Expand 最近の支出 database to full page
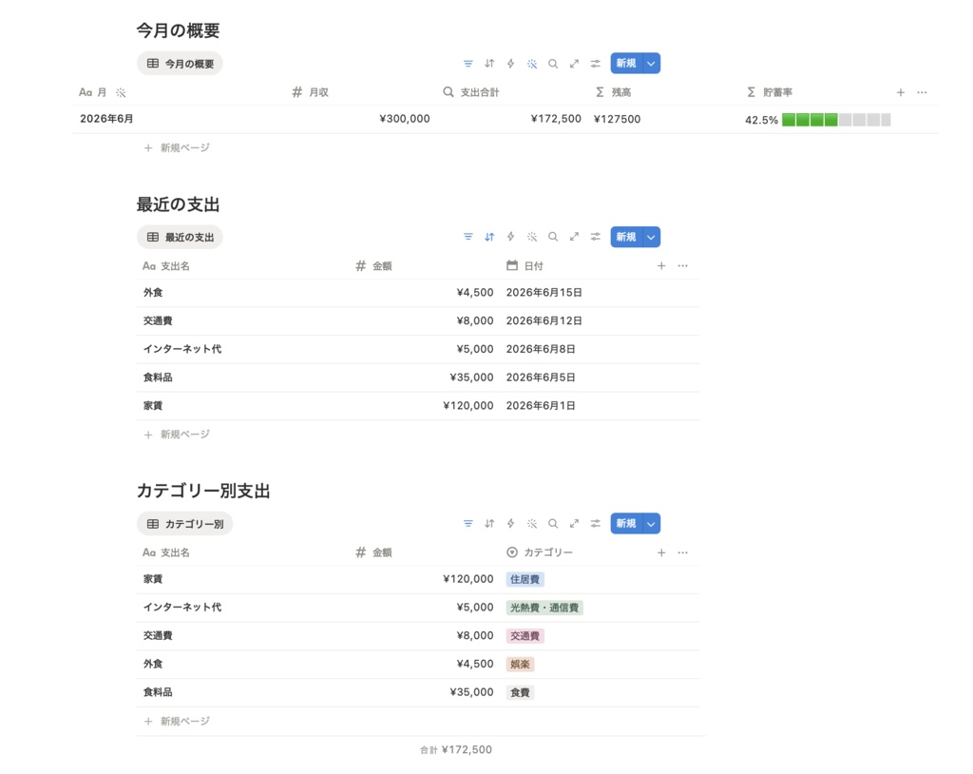 point(574,237)
